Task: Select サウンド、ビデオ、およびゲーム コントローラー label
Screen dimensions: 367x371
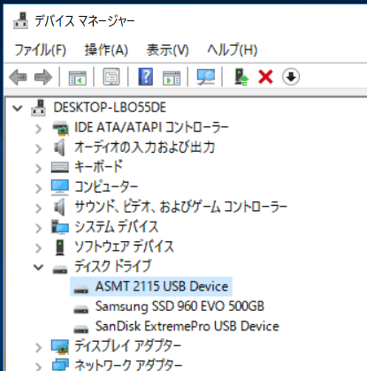Action: pyautogui.click(x=180, y=207)
